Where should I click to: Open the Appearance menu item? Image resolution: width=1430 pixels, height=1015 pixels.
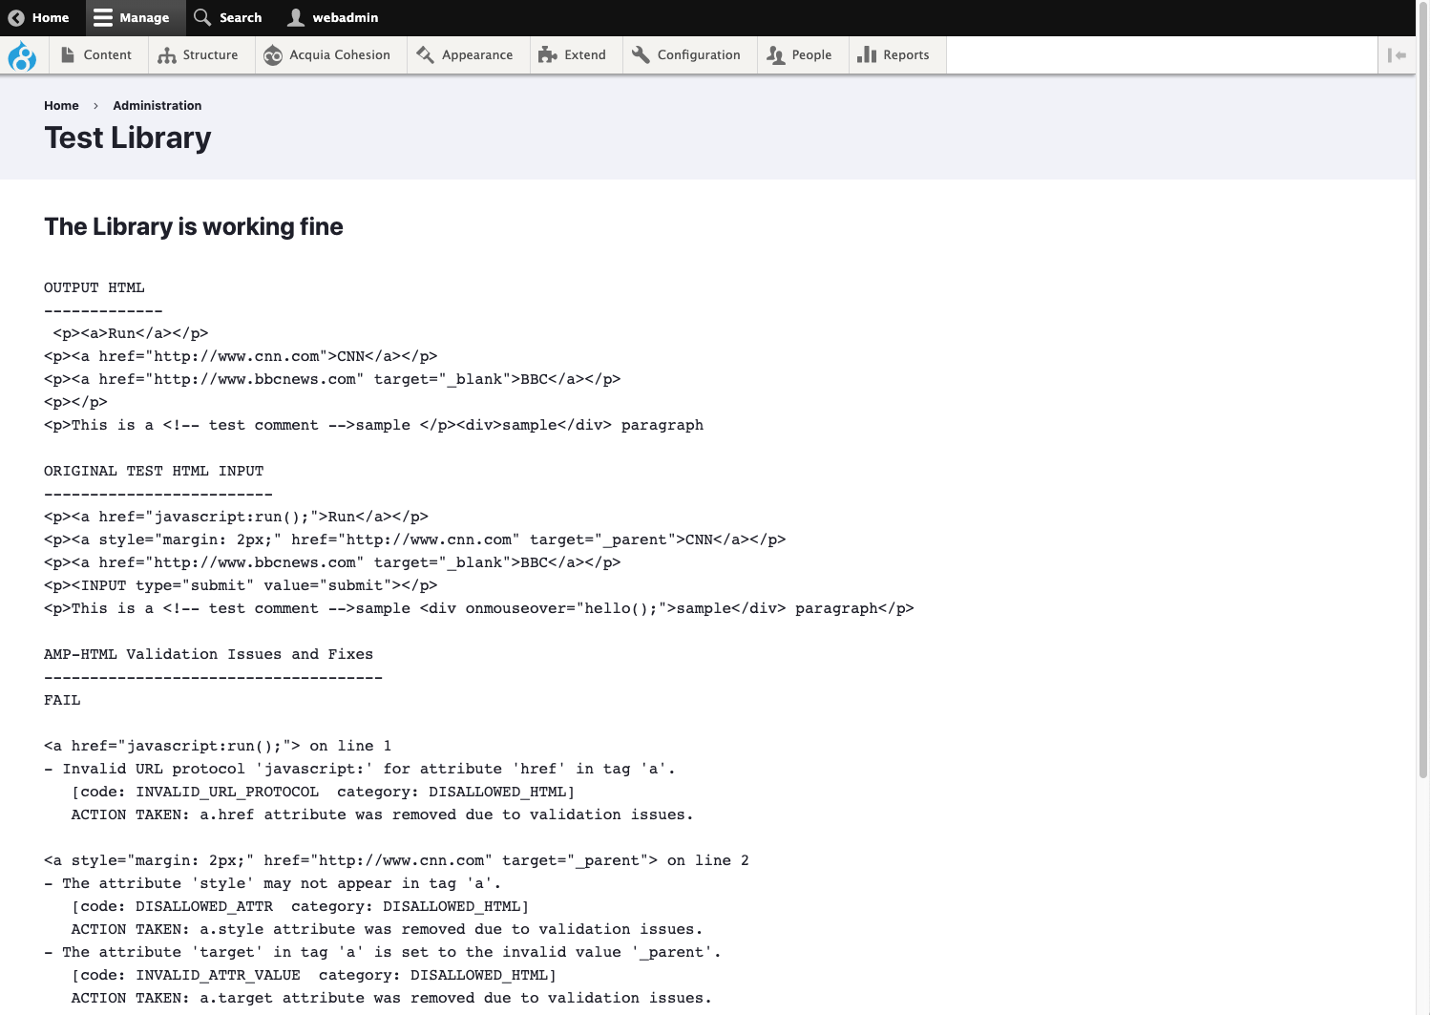(476, 55)
